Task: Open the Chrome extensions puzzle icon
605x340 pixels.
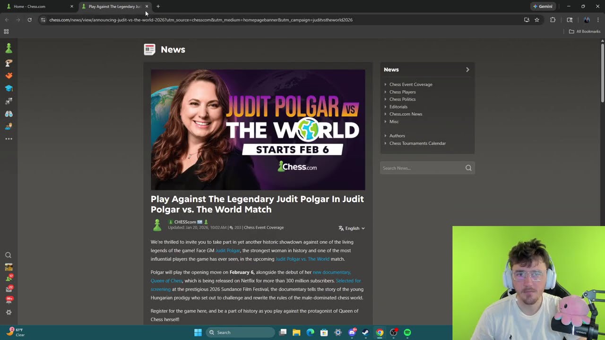Action: 553,20
